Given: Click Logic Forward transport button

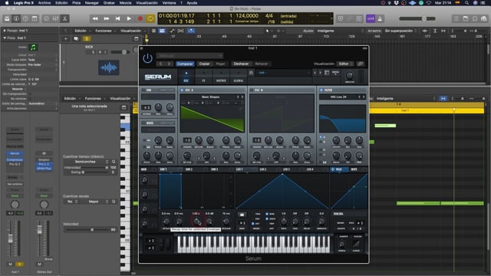Looking at the screenshot, I should pos(106,18).
